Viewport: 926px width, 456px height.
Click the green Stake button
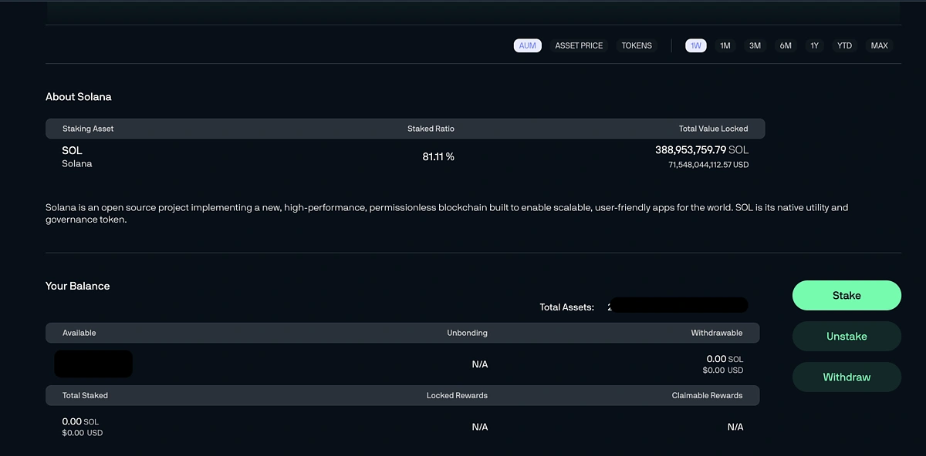[x=847, y=296]
